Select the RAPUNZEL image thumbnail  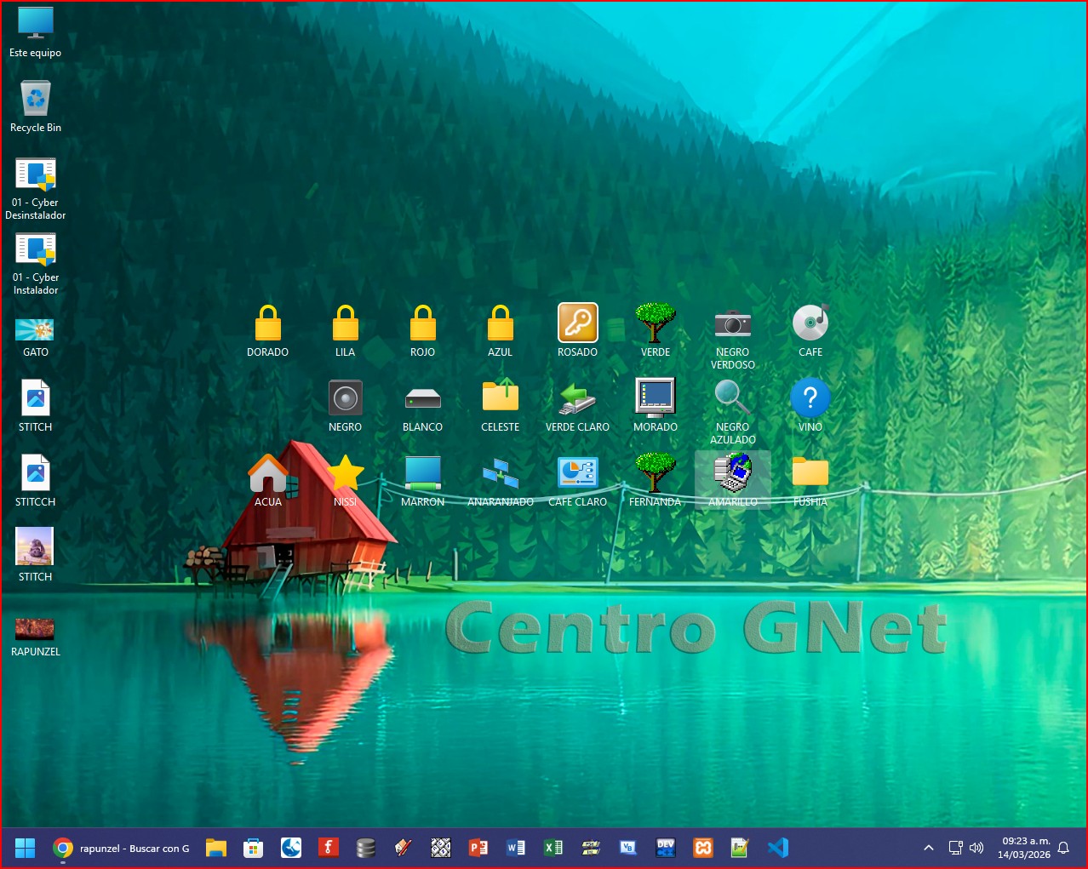(35, 629)
